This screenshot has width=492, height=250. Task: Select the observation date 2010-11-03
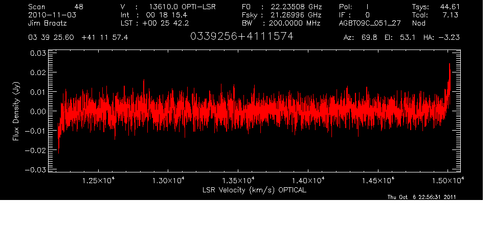[52, 15]
